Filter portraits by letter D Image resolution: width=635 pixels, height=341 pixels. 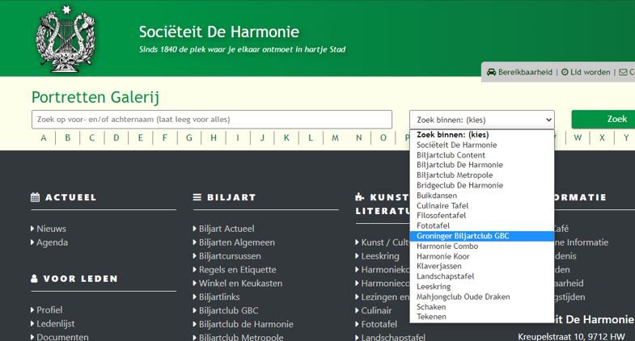[116, 138]
